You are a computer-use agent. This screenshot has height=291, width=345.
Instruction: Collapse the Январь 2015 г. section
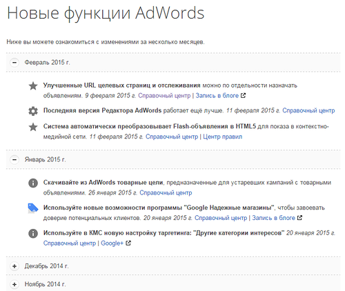[14, 159]
